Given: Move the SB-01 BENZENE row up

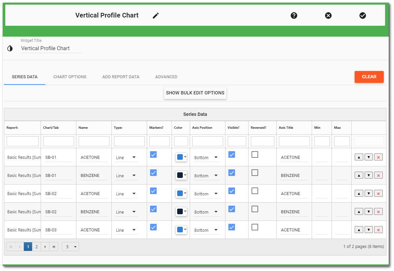Looking at the screenshot, I should point(359,175).
